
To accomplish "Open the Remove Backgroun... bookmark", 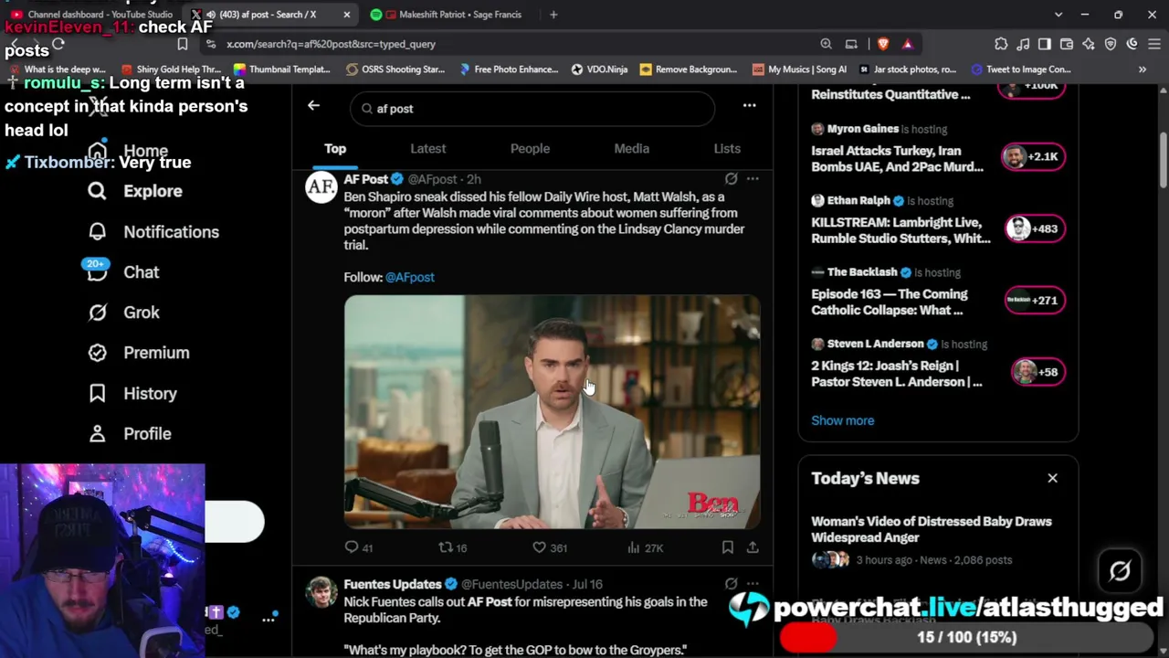I will coord(689,69).
